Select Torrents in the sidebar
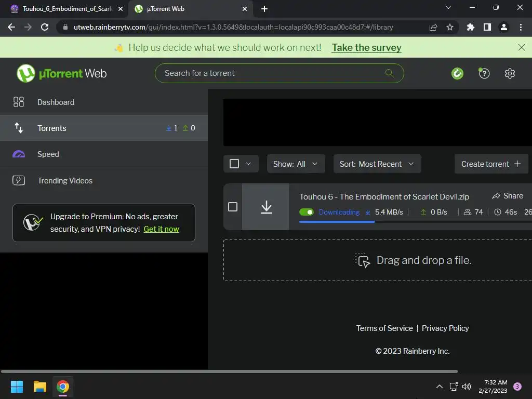The width and height of the screenshot is (532, 399). 104,128
